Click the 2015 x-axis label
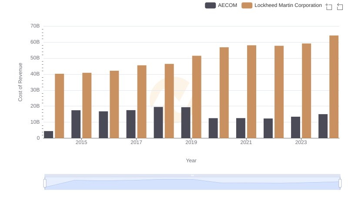Screen dimensions: 348x200 81,142
